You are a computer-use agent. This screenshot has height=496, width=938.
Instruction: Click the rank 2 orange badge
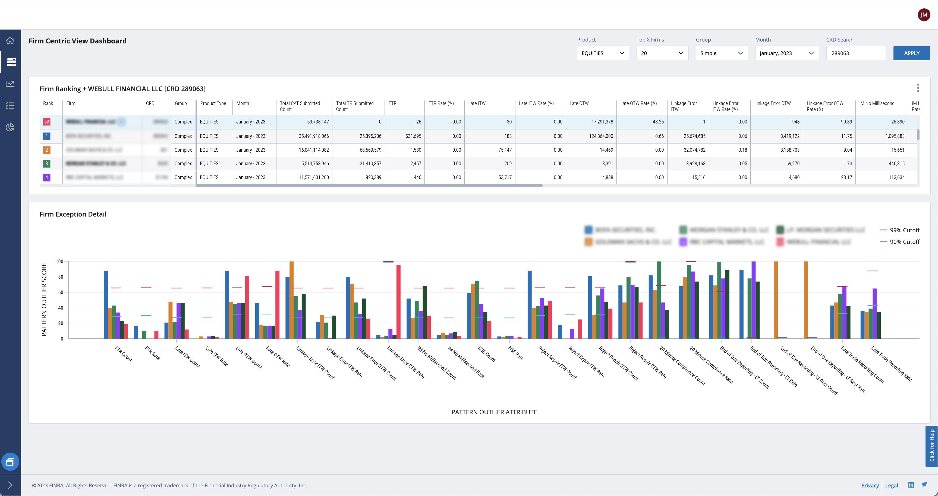pos(47,150)
